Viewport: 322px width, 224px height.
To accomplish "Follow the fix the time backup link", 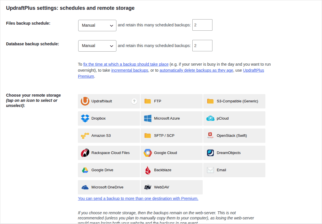I will click(126, 64).
